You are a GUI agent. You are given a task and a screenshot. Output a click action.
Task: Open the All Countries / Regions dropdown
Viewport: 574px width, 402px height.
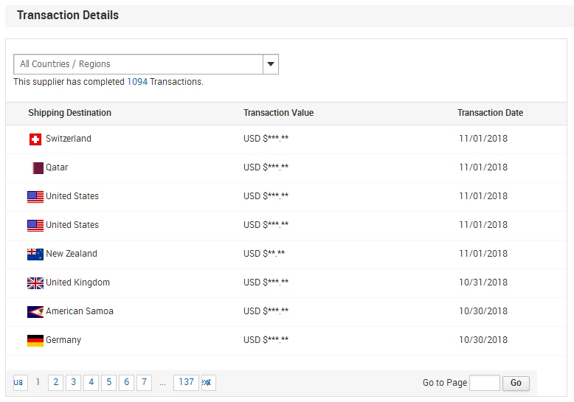coord(139,64)
